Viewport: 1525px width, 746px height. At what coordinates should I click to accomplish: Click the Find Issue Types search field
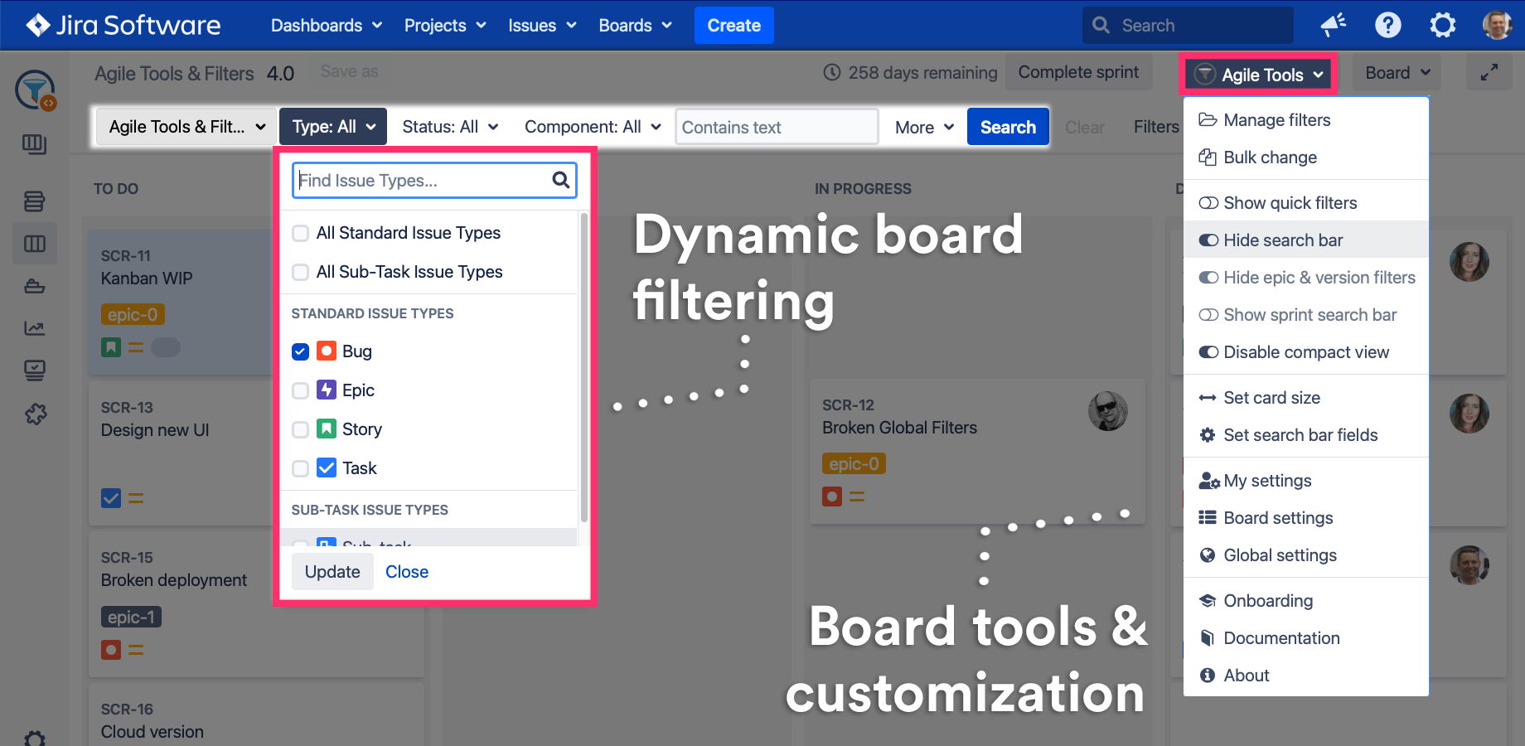click(x=423, y=181)
